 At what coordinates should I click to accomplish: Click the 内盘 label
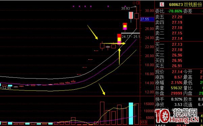(187, 93)
